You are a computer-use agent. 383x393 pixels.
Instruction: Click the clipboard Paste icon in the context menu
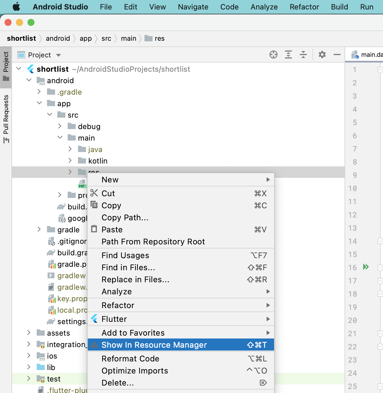[x=94, y=229]
